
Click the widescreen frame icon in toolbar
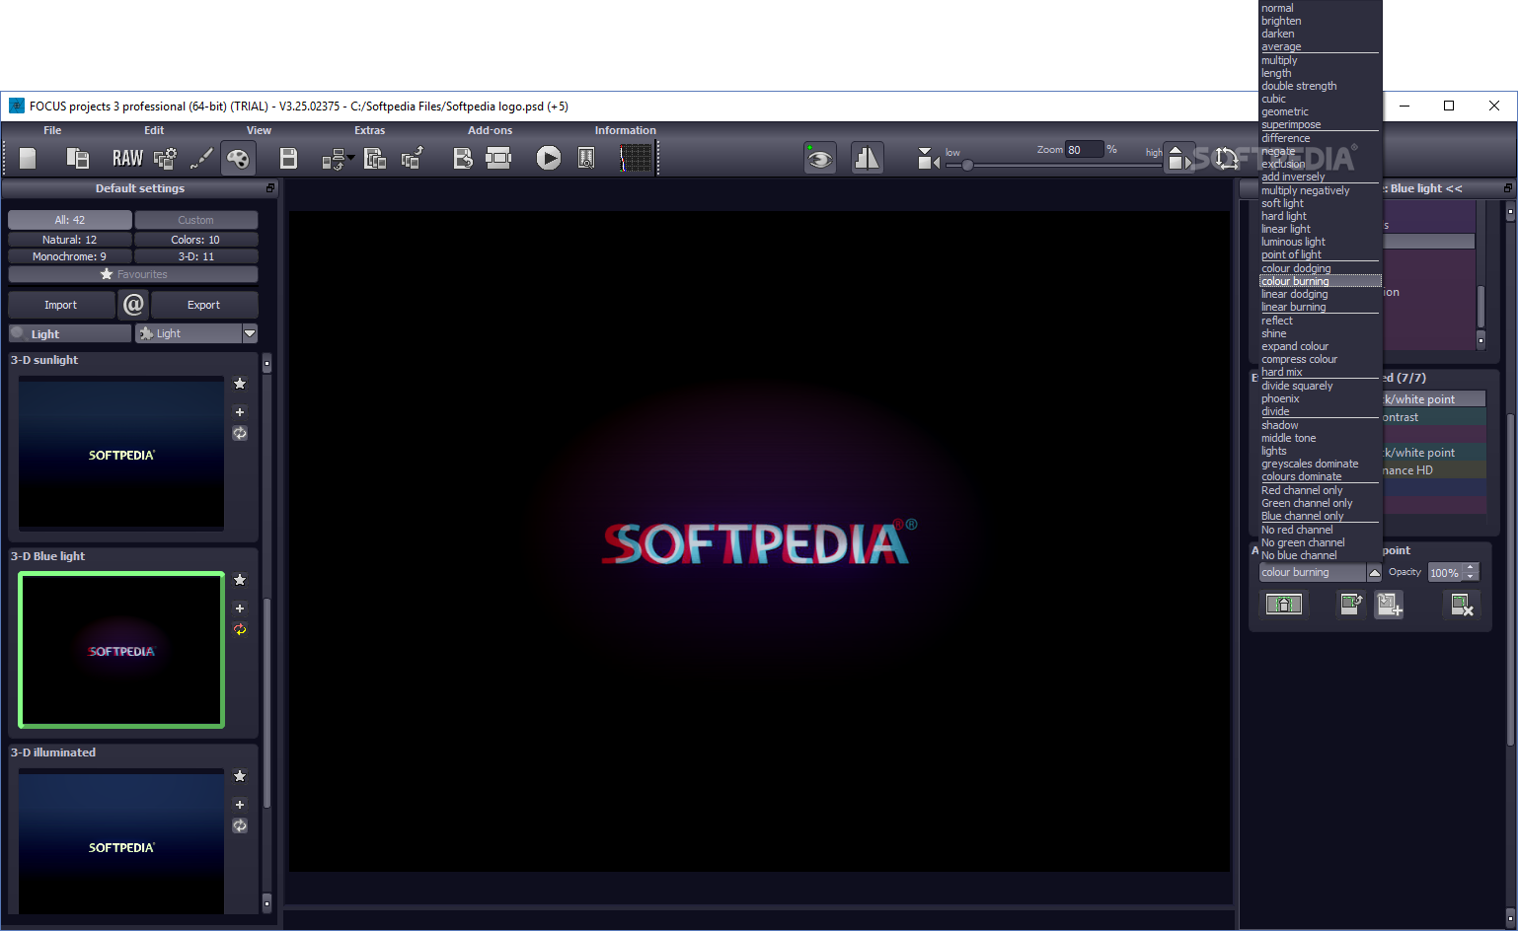click(498, 158)
